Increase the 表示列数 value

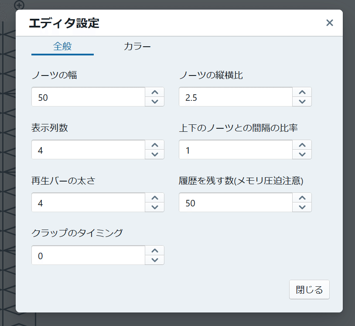point(154,145)
